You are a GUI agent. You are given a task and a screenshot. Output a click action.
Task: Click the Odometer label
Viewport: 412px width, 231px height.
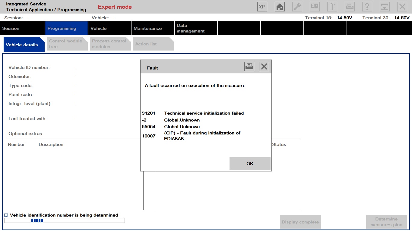20,76
